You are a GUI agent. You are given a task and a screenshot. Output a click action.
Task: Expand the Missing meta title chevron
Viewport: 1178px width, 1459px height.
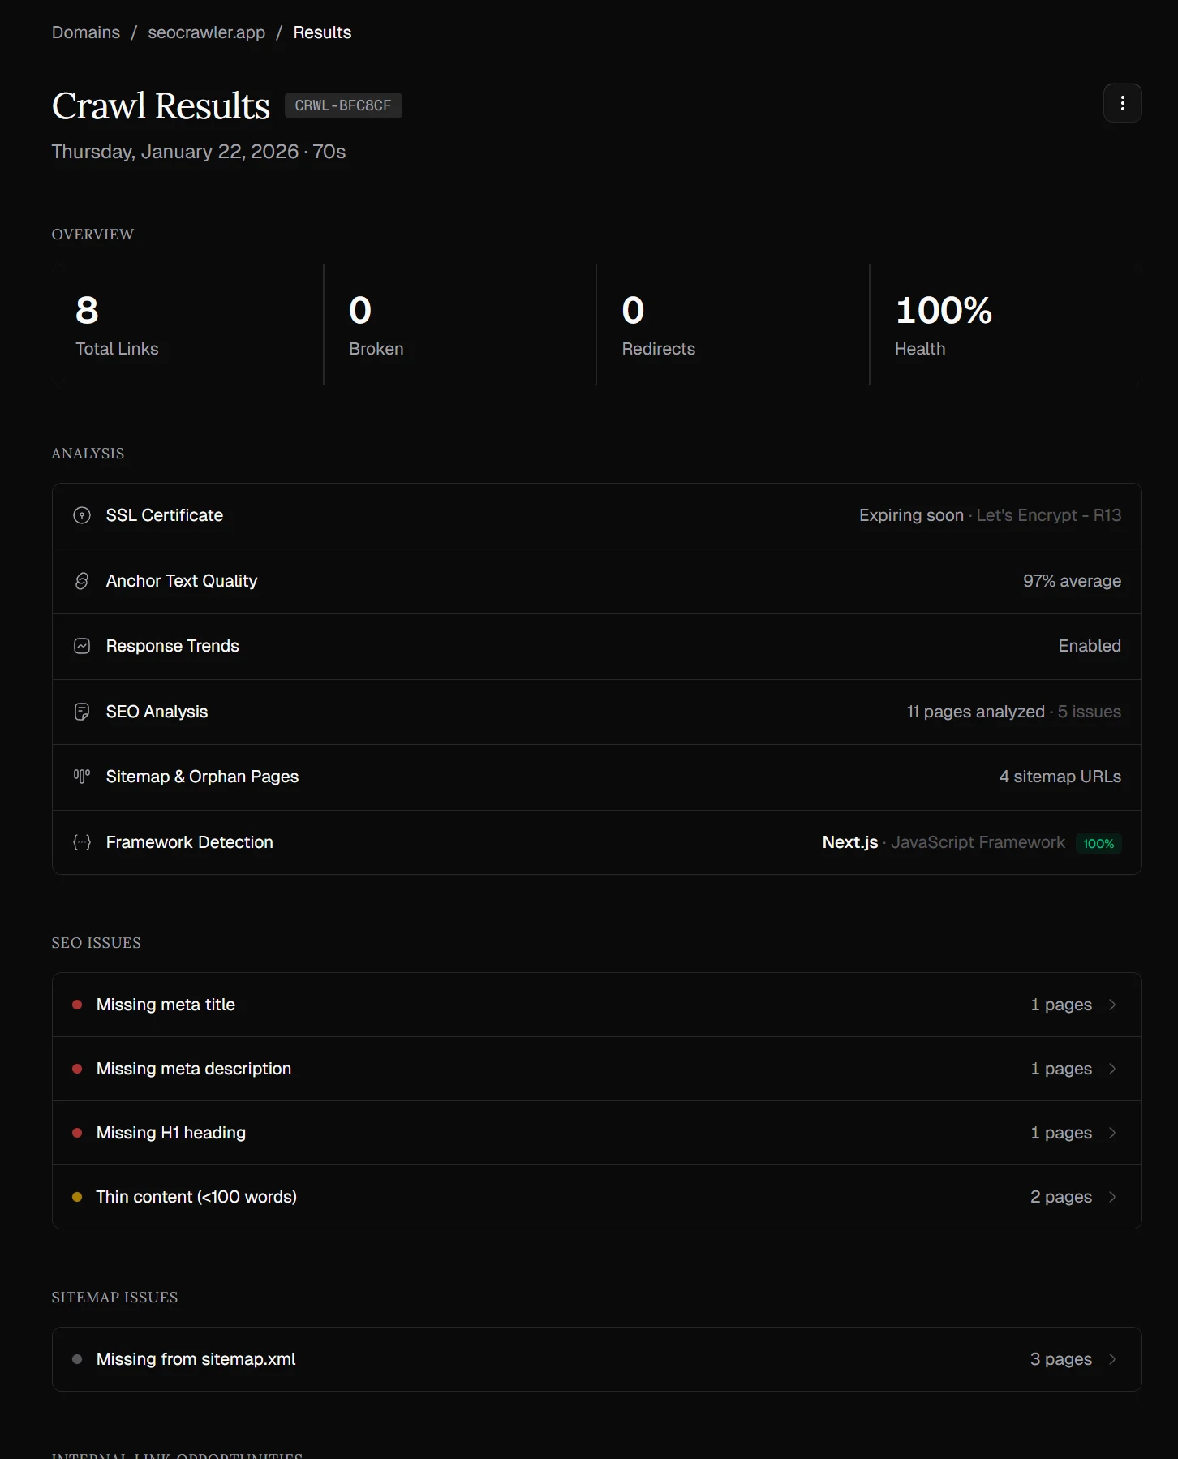click(1112, 1005)
